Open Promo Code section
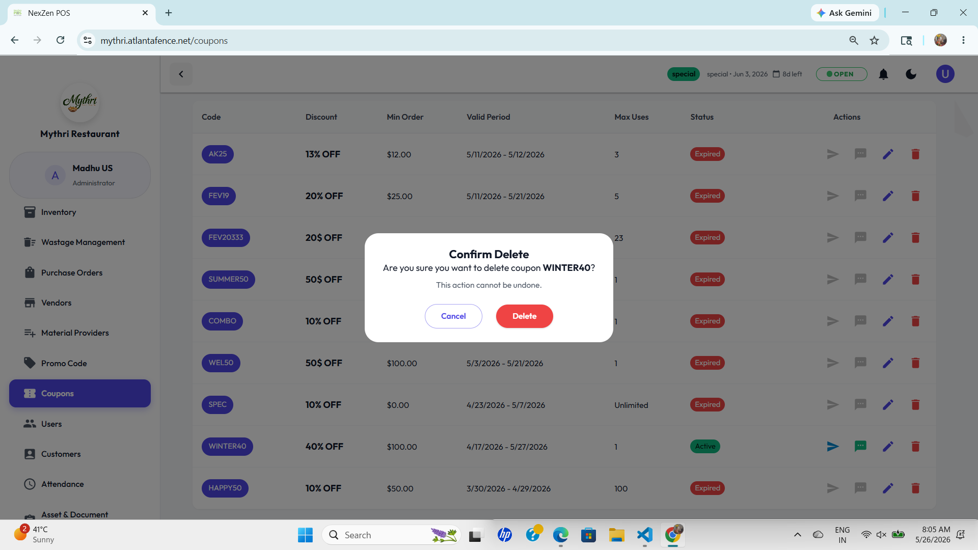Viewport: 978px width, 550px height. pyautogui.click(x=80, y=364)
